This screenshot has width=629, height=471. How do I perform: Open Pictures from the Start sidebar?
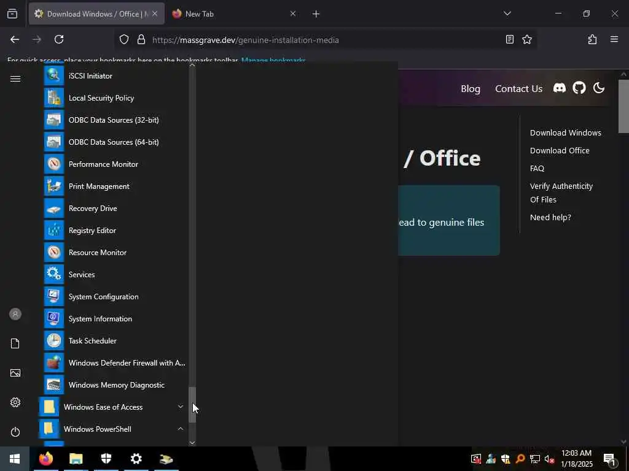tap(15, 373)
